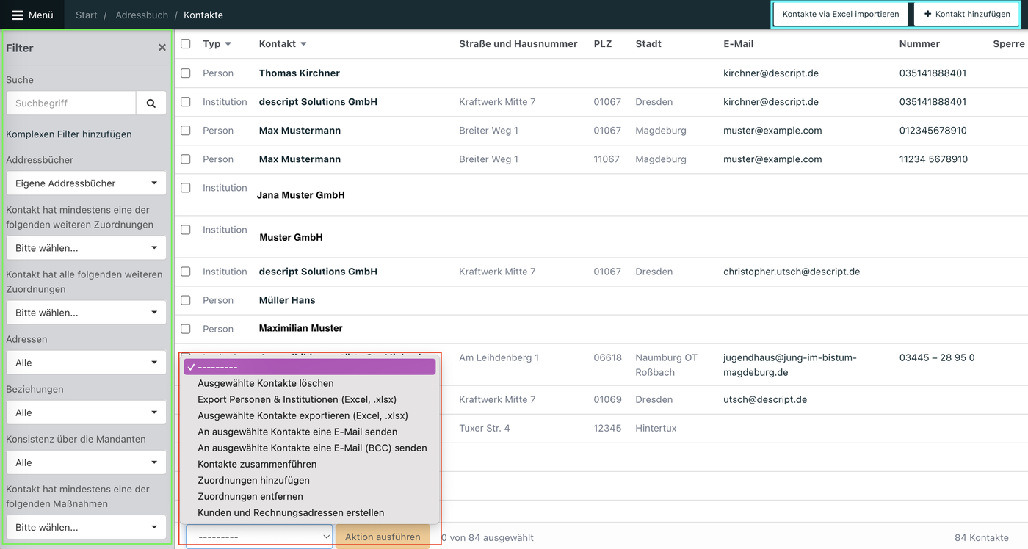Open the Konsistenz über die Mandanten dropdown
The height and width of the screenshot is (549, 1028).
(85, 462)
